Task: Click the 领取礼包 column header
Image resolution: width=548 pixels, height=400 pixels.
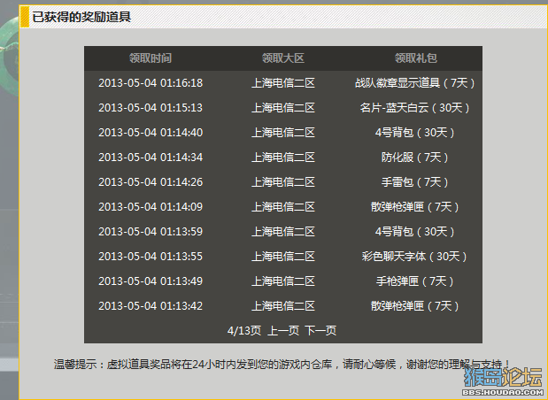Action: point(416,58)
